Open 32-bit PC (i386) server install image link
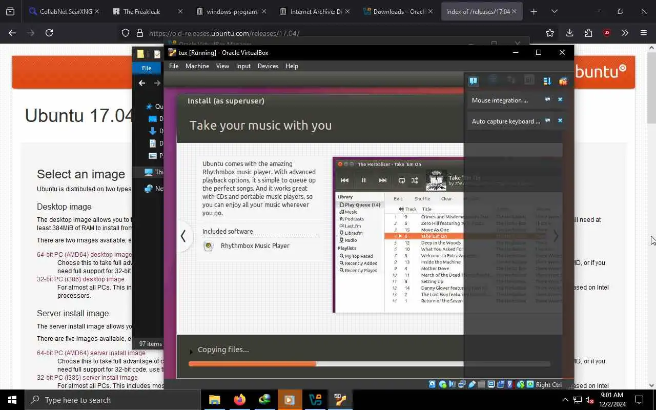The image size is (656, 410). (87, 377)
